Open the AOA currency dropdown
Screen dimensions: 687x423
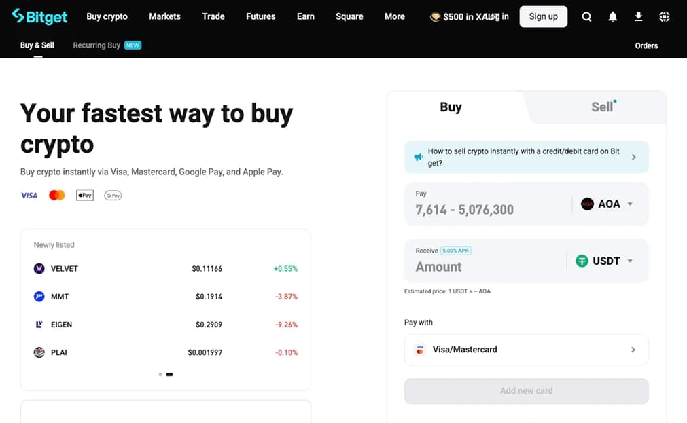[607, 204]
